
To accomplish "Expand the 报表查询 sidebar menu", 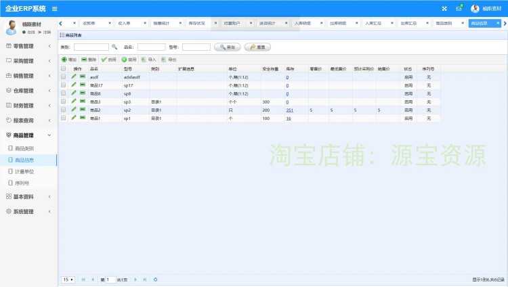I will 28,120.
